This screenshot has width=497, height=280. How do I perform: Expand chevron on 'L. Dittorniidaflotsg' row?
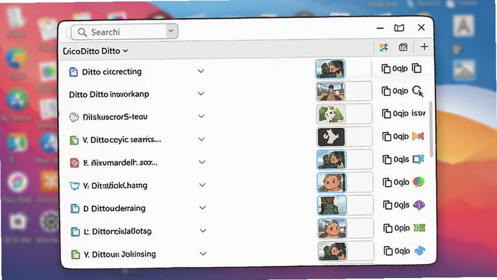point(203,230)
